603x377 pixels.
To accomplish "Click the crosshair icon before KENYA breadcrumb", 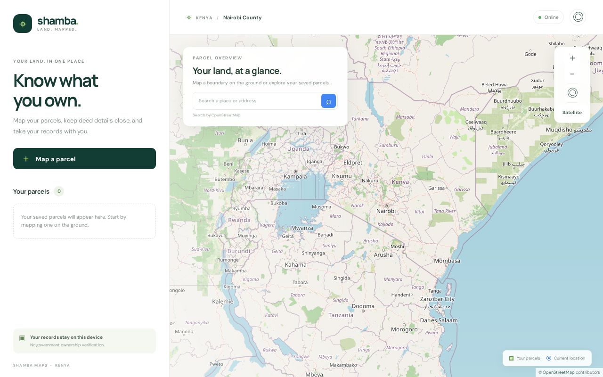I will click(x=189, y=17).
